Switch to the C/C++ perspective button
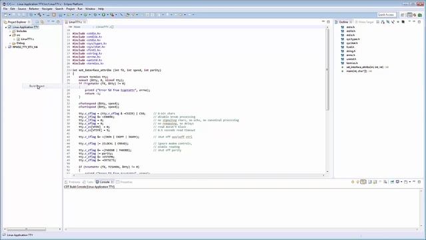Screen dimensions: 426x240 coord(409,15)
